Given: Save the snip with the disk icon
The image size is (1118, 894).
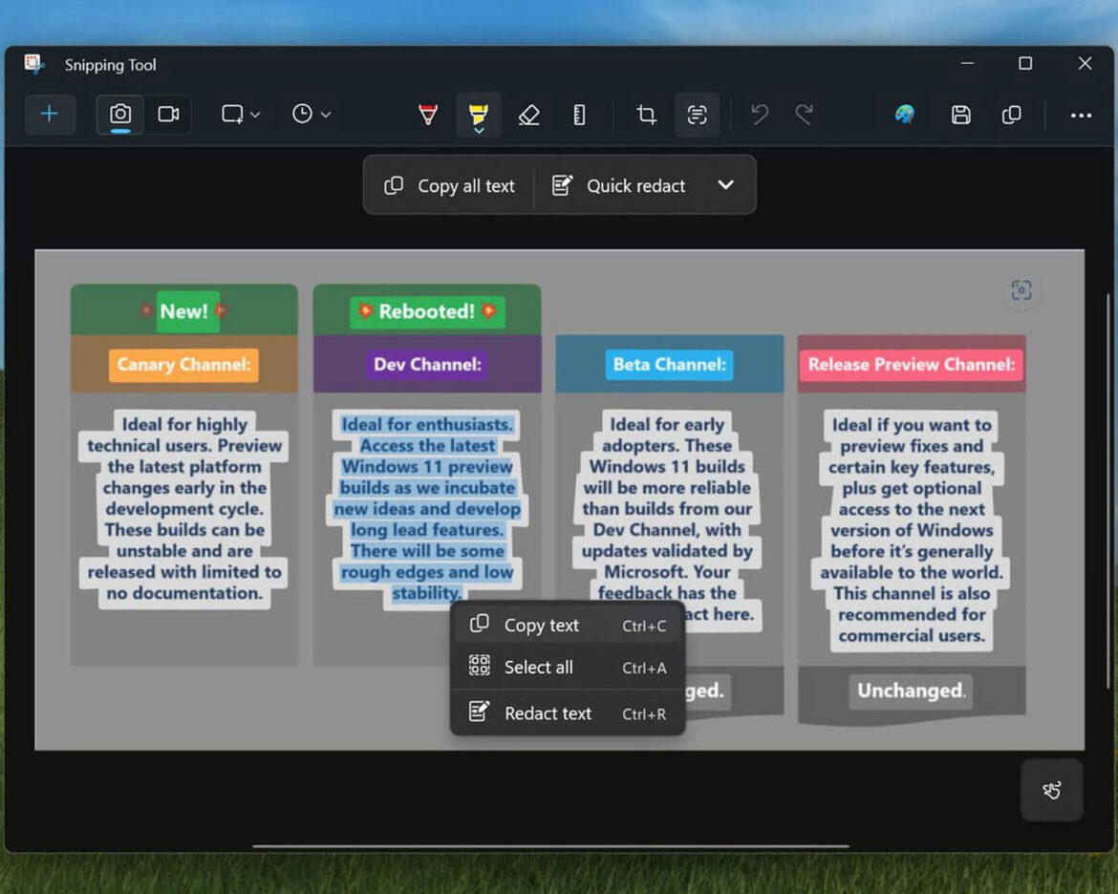Looking at the screenshot, I should [x=961, y=115].
